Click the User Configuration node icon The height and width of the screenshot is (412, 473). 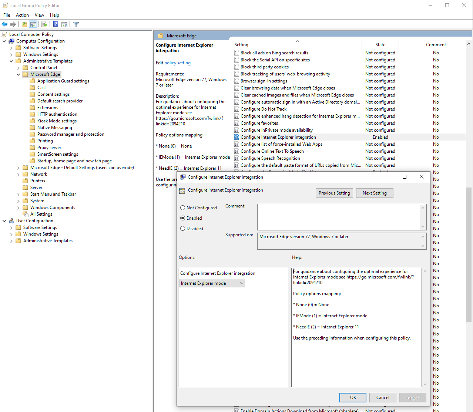tap(11, 221)
